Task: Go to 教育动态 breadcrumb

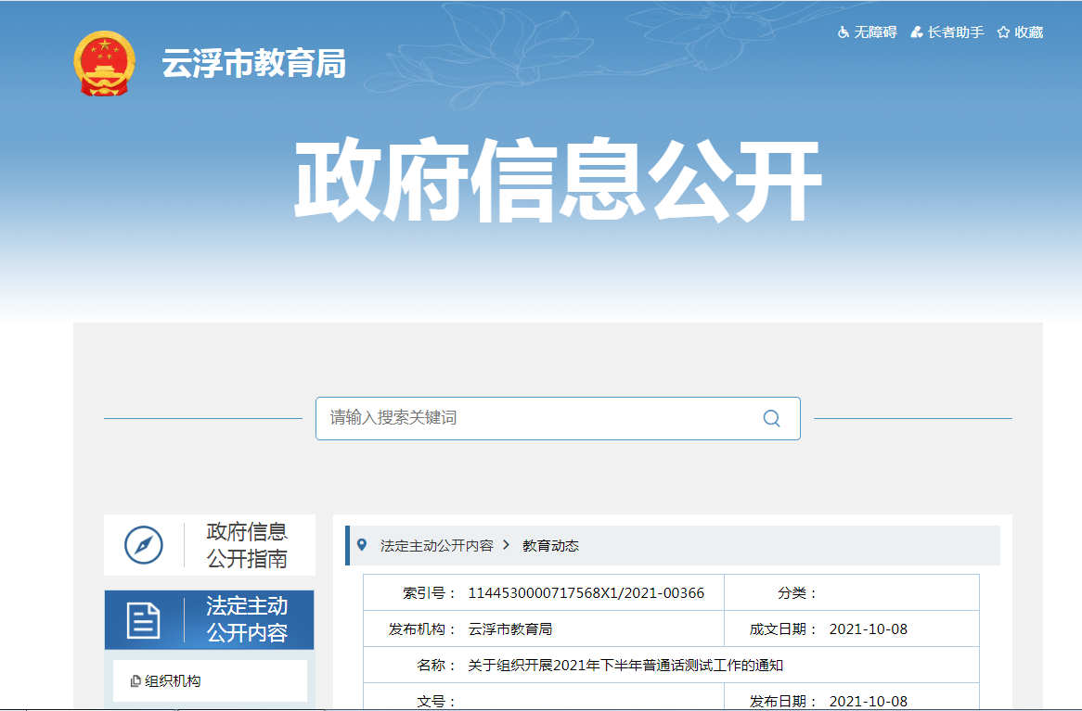Action: click(x=550, y=545)
